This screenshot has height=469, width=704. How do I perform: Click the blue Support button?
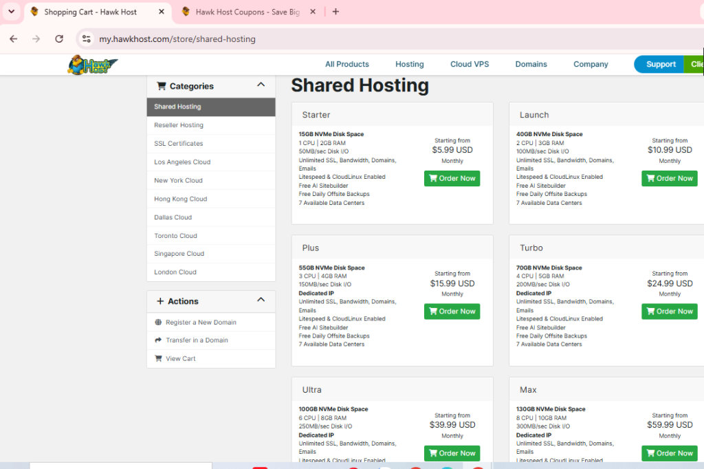659,64
